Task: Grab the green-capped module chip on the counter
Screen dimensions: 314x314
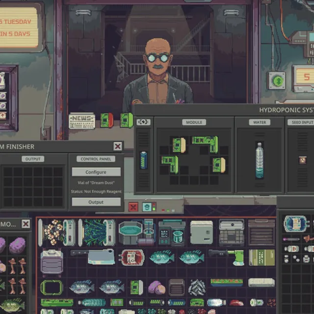Action: tap(127, 120)
